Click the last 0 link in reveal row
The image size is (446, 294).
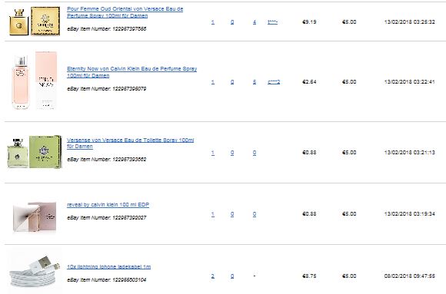(x=255, y=214)
